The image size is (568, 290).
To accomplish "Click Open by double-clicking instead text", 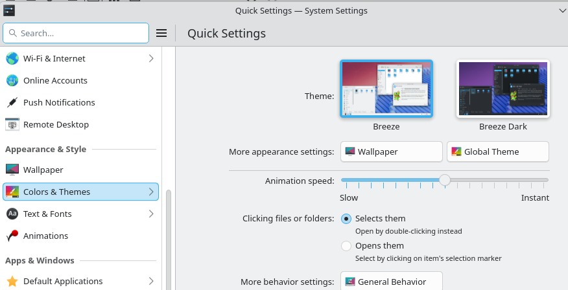I will [x=408, y=231].
